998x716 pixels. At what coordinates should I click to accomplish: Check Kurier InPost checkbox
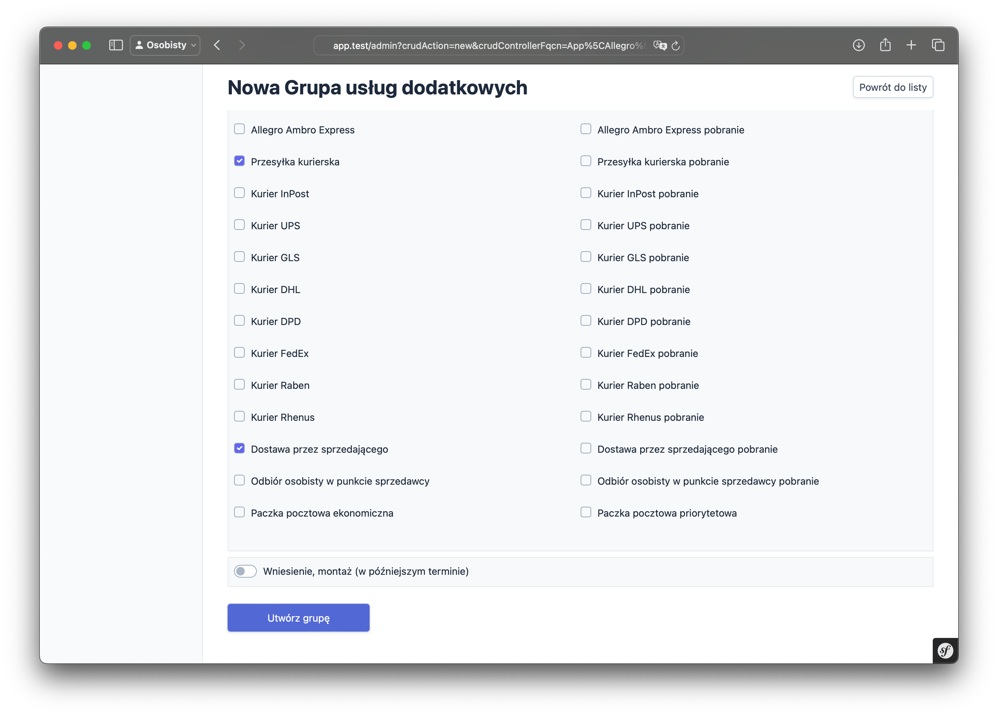click(239, 193)
